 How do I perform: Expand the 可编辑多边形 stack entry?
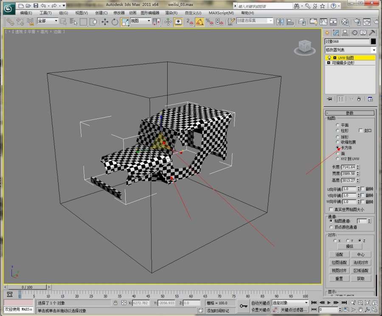pyautogui.click(x=329, y=63)
